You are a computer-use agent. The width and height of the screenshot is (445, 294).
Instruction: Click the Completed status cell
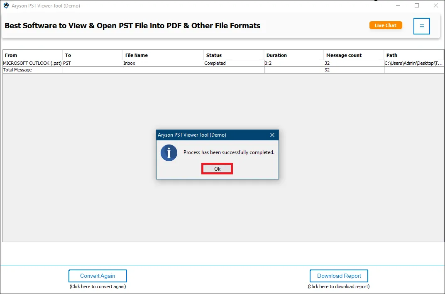pos(234,63)
